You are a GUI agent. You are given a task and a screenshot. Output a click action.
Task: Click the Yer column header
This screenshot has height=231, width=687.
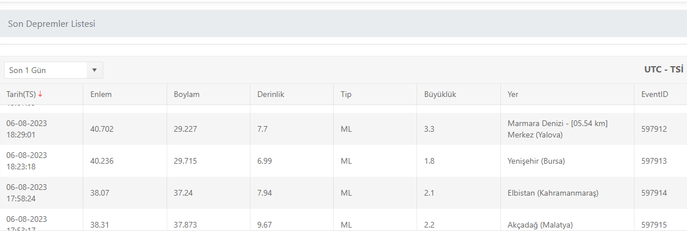(x=512, y=94)
